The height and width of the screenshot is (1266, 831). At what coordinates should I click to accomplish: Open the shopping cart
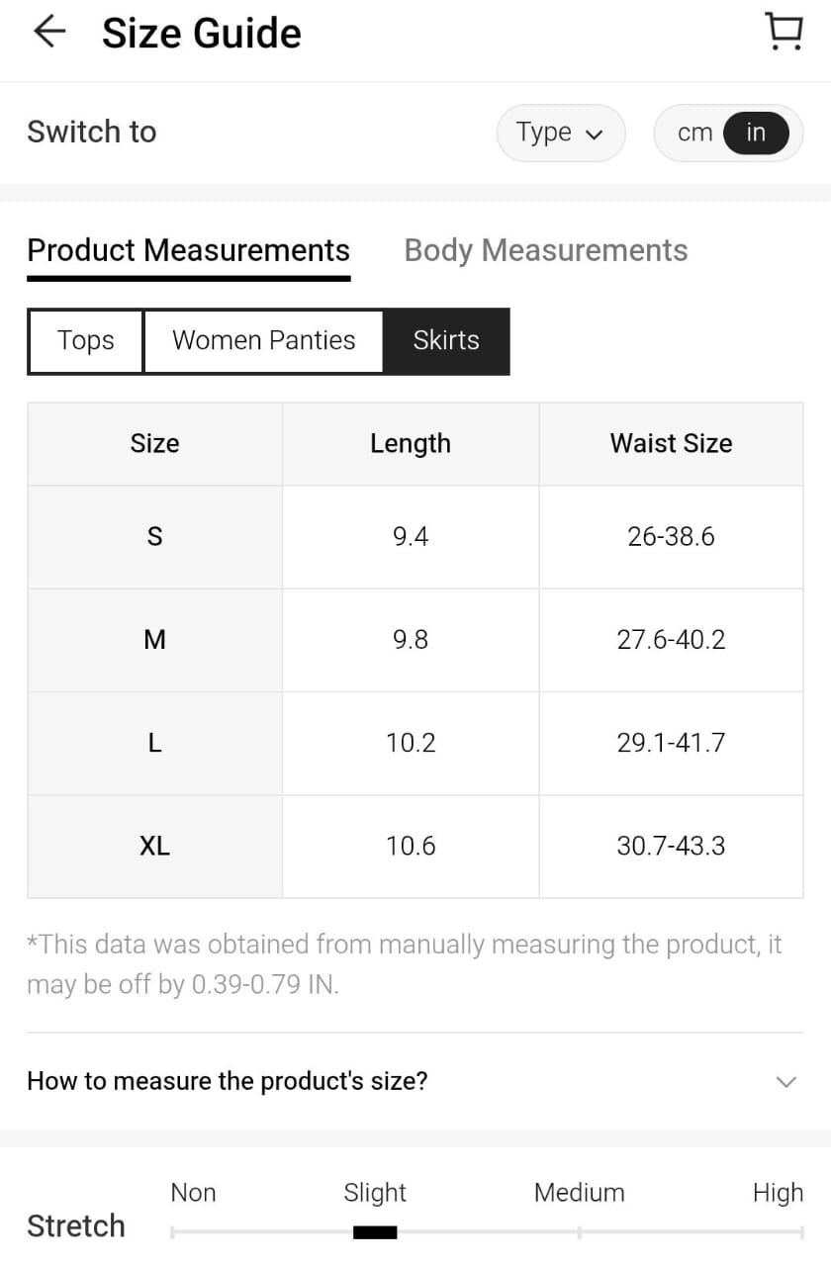[785, 33]
